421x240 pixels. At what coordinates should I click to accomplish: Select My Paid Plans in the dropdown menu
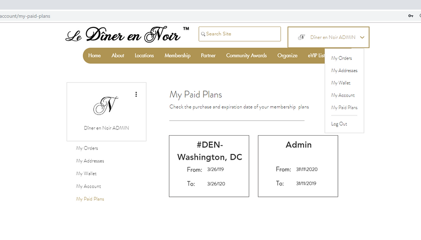[344, 108]
